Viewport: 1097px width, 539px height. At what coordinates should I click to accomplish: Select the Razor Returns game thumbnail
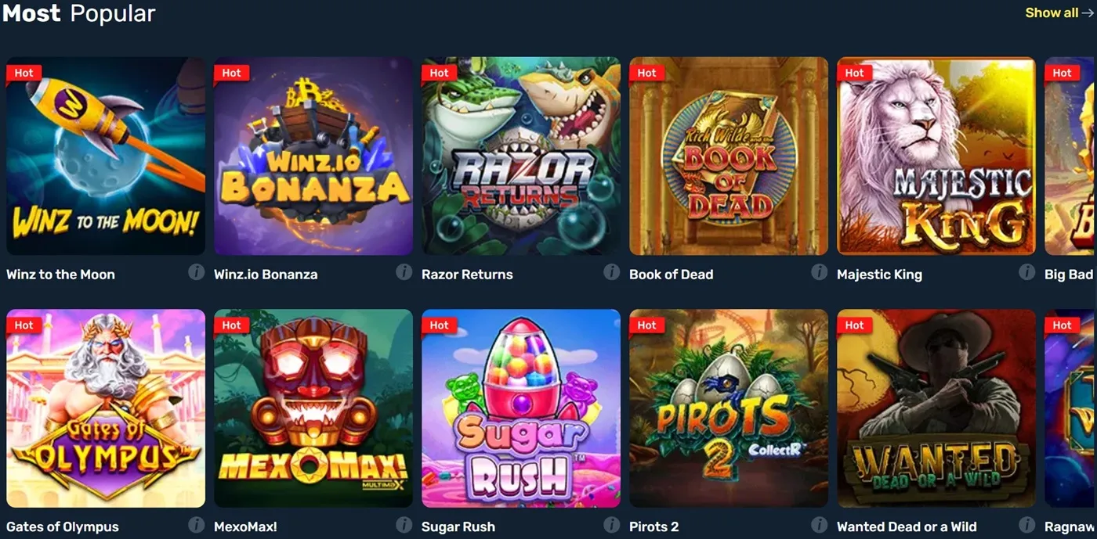[521, 156]
